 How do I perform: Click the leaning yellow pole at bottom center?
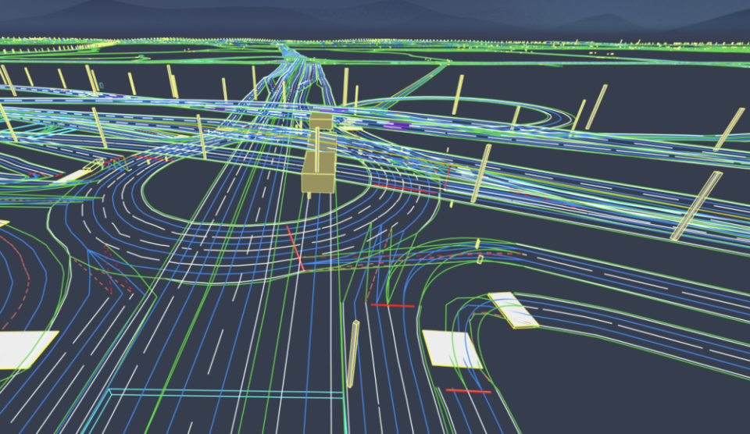tap(353, 354)
